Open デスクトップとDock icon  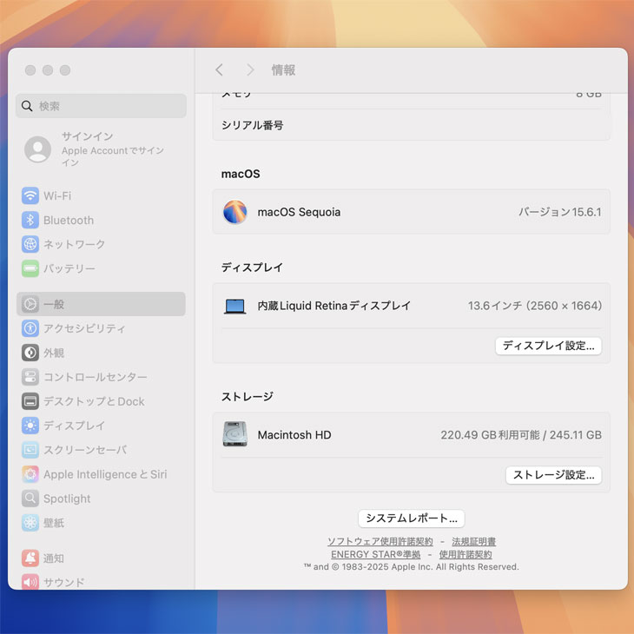(x=30, y=401)
